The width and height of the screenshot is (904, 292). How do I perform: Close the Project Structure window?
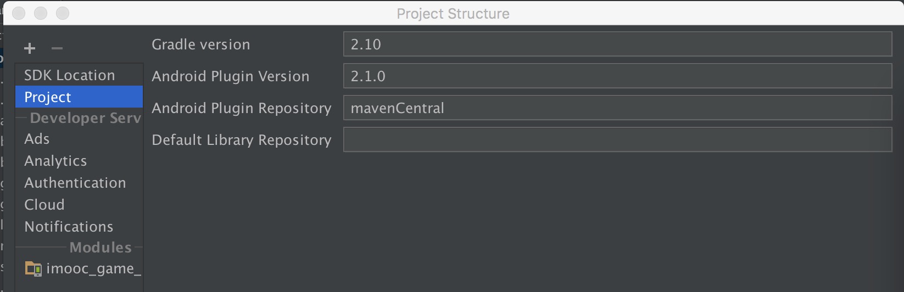tap(19, 13)
